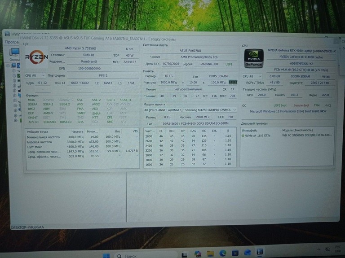
Task: Open File Explorer from the taskbar
Action: (x=210, y=253)
